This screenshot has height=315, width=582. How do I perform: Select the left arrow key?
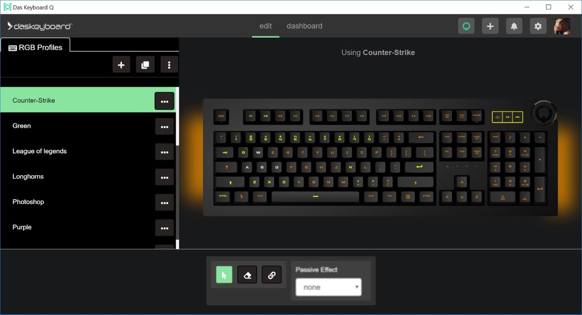[x=447, y=197]
